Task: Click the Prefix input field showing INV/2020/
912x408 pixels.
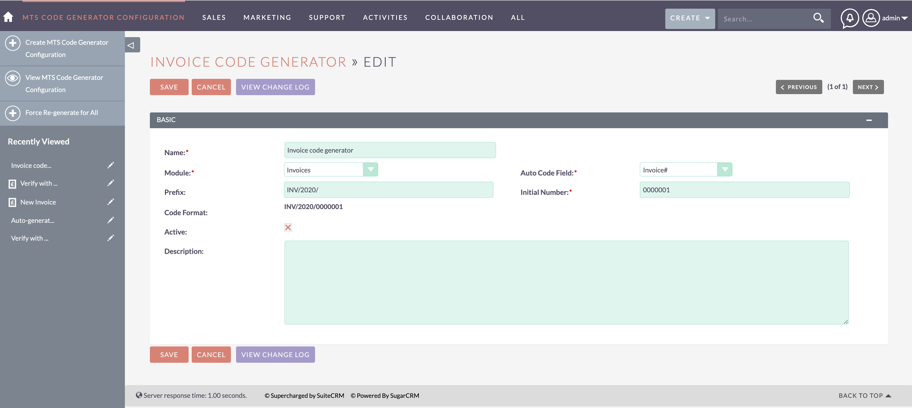Action: click(388, 189)
